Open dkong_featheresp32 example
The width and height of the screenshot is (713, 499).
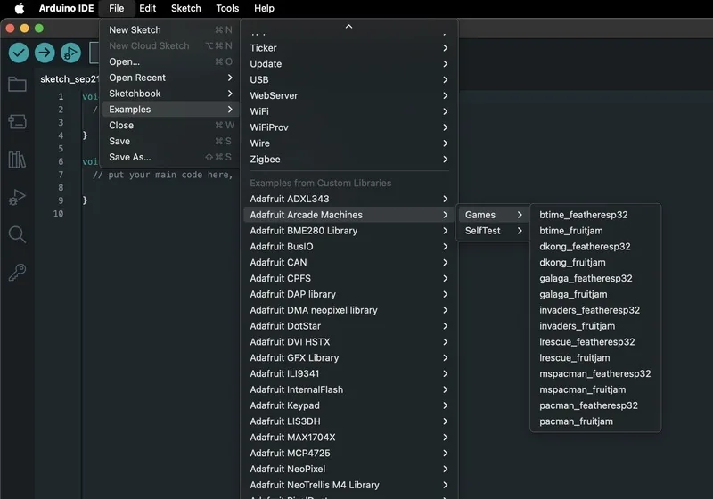coord(595,247)
